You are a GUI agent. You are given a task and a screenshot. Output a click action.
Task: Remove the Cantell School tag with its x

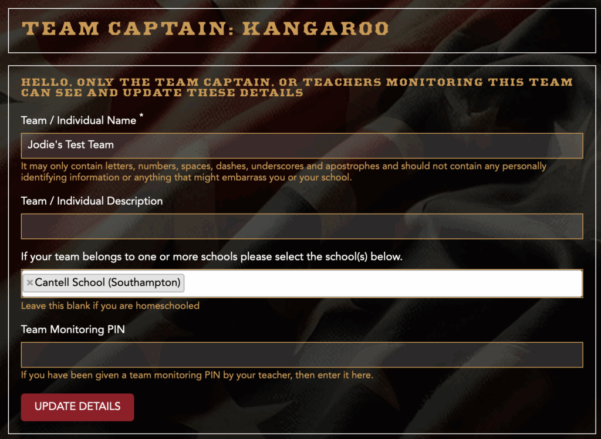pyautogui.click(x=29, y=282)
